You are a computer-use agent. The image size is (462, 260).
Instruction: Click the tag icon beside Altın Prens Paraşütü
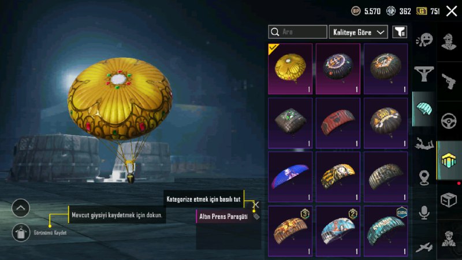pyautogui.click(x=256, y=217)
